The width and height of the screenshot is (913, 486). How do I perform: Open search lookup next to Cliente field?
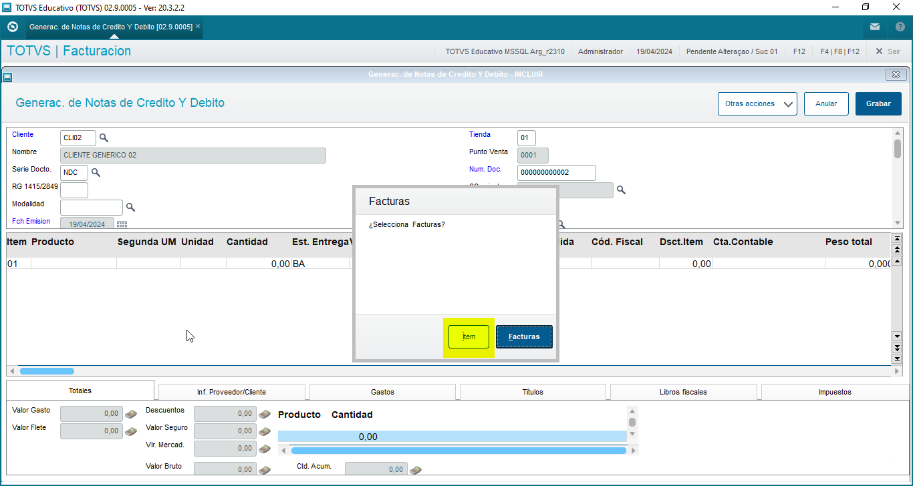pos(104,138)
